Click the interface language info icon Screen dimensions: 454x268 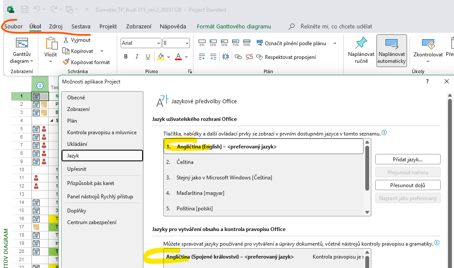(384, 132)
